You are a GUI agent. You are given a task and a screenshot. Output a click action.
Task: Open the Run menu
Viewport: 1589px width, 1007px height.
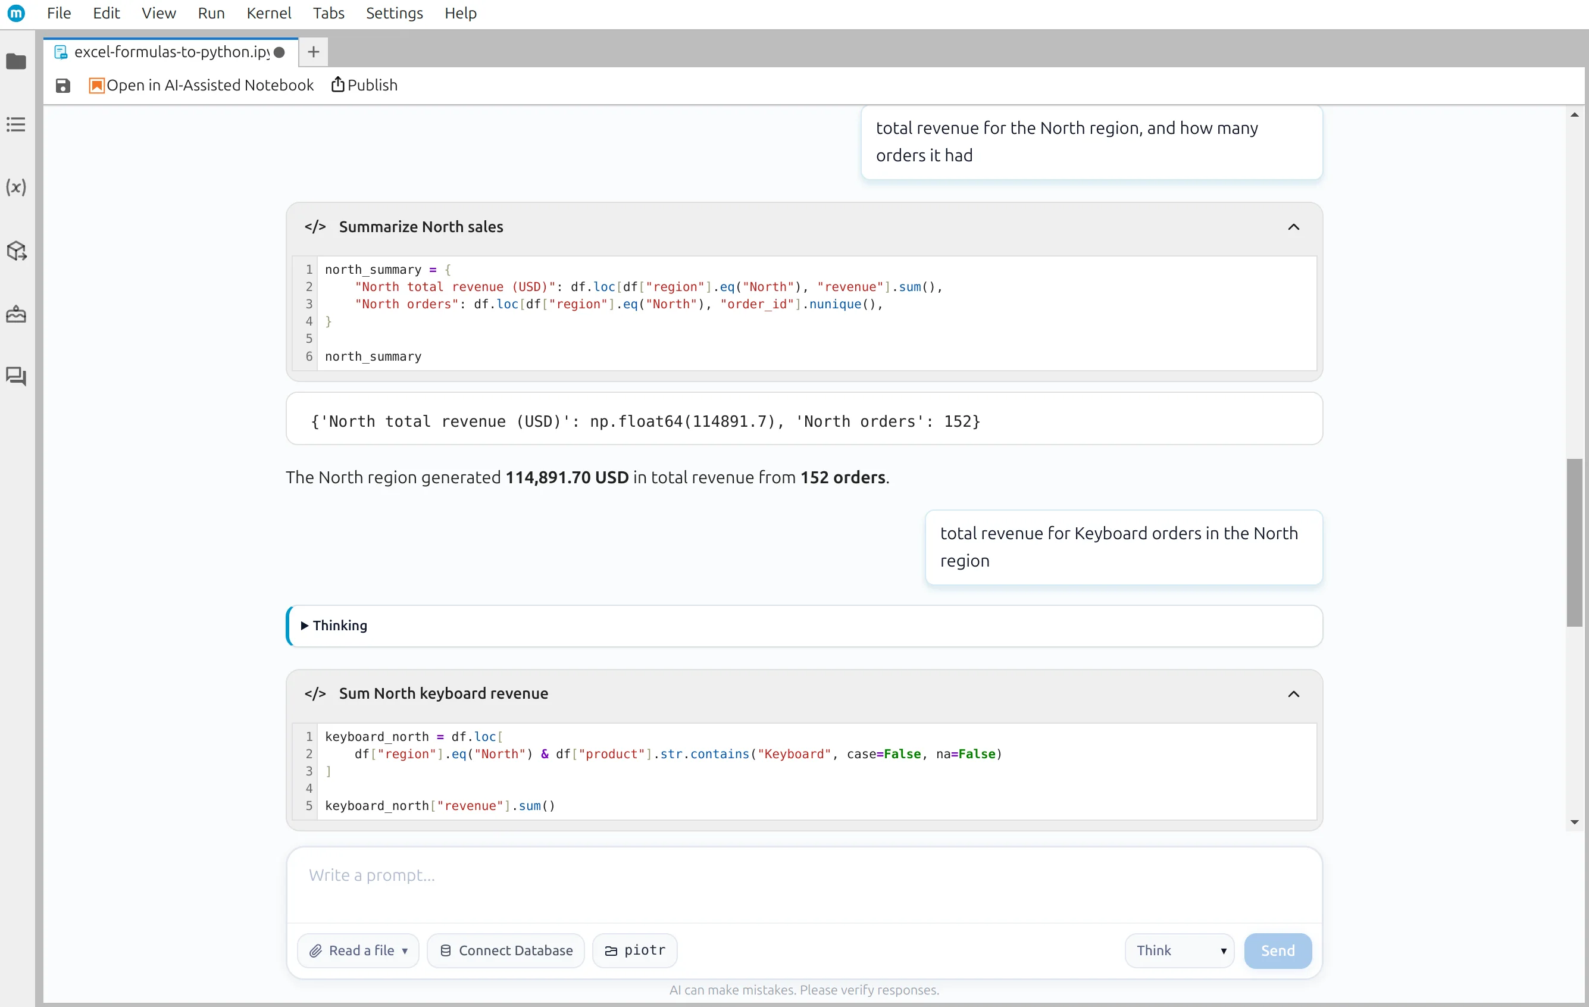[x=211, y=13]
